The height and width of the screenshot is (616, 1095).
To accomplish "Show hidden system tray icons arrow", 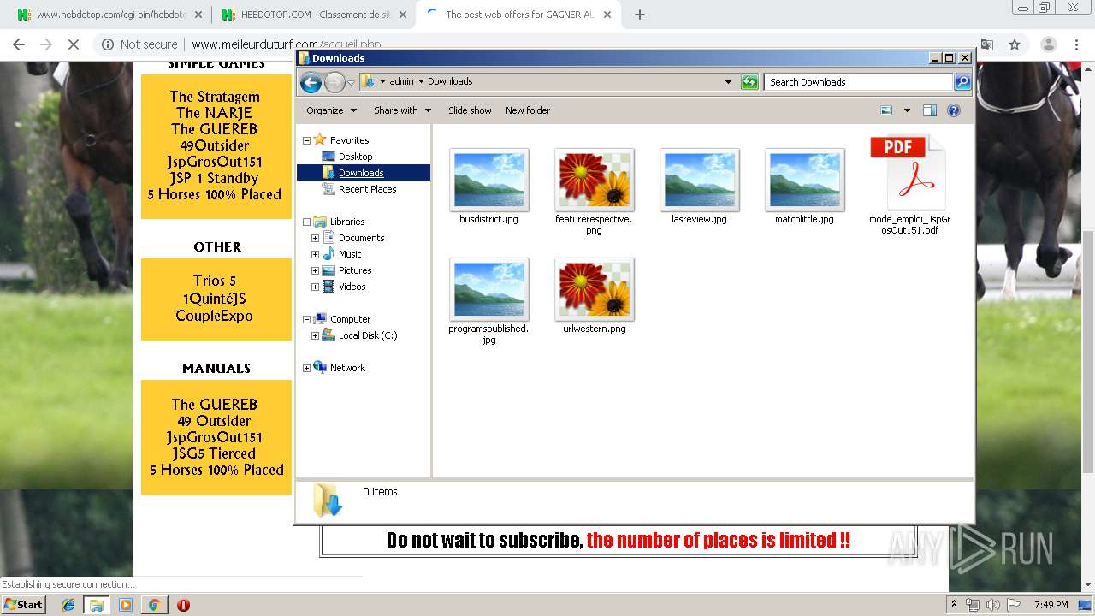I will click(x=954, y=605).
